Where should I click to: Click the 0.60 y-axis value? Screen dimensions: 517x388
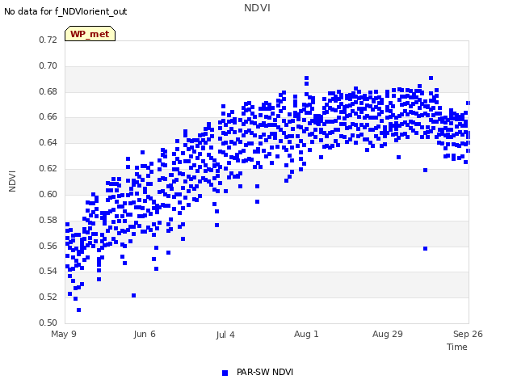[48, 194]
